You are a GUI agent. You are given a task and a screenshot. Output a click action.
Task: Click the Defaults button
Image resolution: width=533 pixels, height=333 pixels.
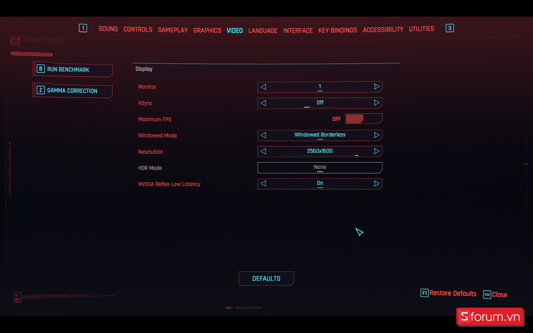(266, 278)
